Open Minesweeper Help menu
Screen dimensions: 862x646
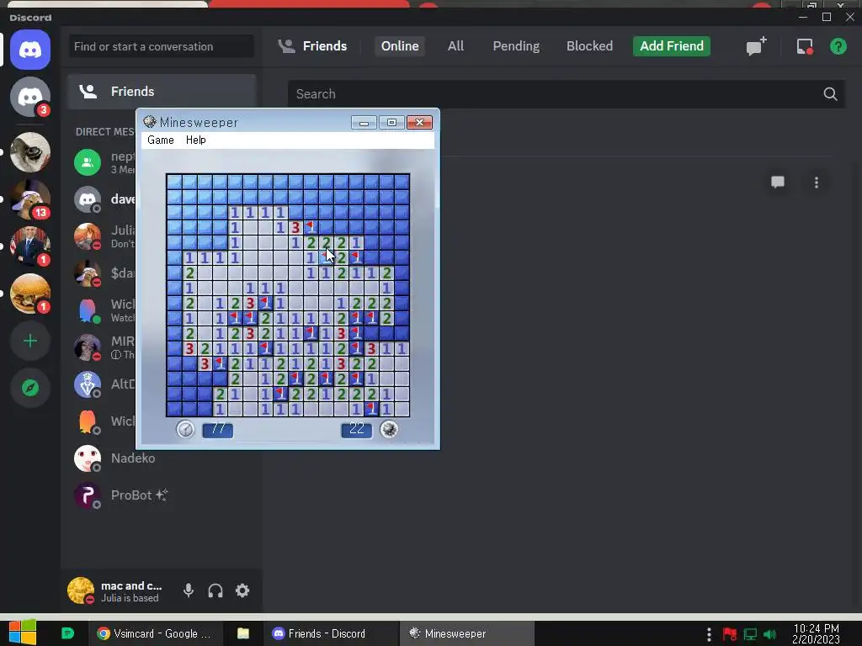[x=195, y=140]
